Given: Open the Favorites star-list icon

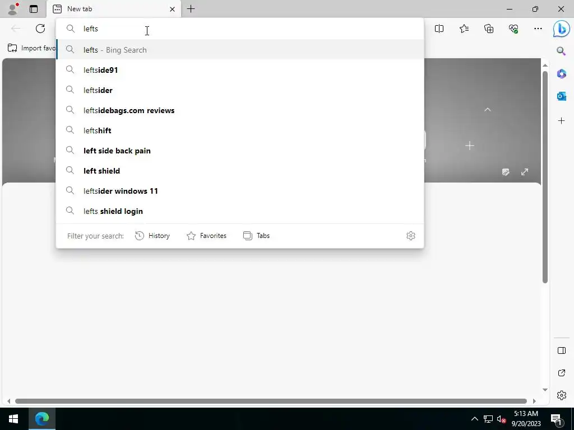Looking at the screenshot, I should pyautogui.click(x=464, y=29).
